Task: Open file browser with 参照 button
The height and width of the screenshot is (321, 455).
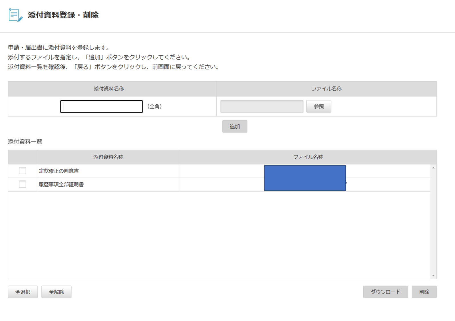Action: 319,106
